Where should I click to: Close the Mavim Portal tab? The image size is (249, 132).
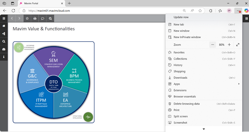62,3
